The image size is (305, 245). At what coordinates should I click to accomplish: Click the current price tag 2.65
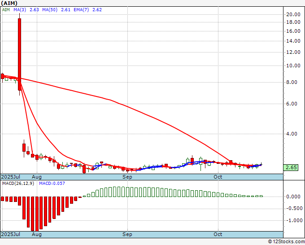[291, 167]
